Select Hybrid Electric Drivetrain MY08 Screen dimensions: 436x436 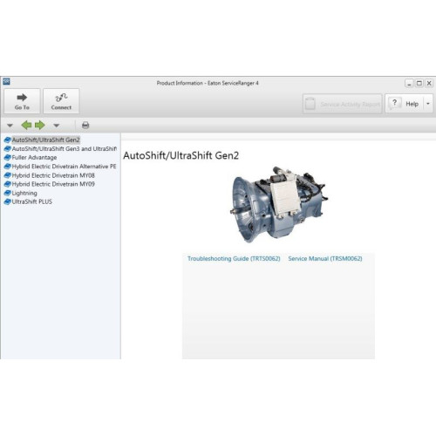tap(53, 175)
